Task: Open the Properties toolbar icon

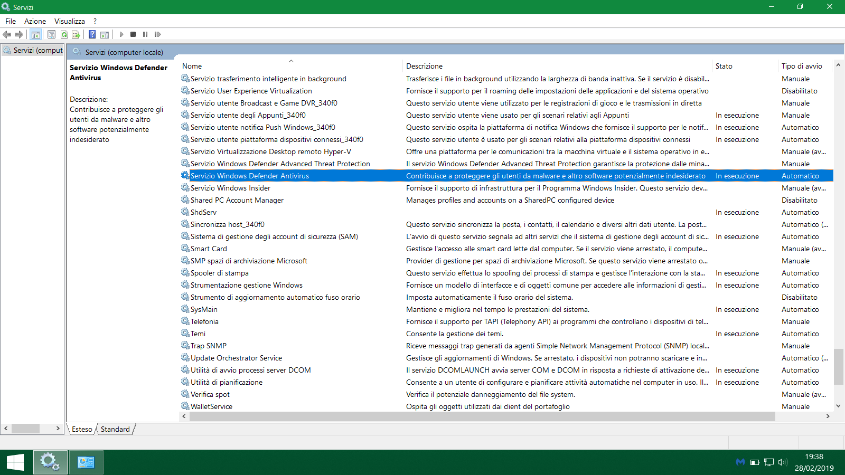Action: click(51, 34)
